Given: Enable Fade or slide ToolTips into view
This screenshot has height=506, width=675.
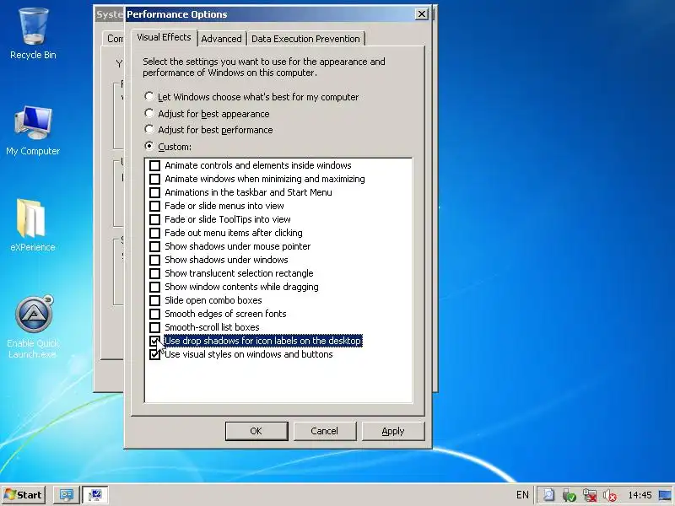Looking at the screenshot, I should point(154,219).
